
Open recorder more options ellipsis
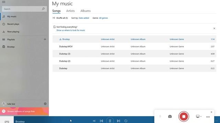pyautogui.click(x=208, y=117)
